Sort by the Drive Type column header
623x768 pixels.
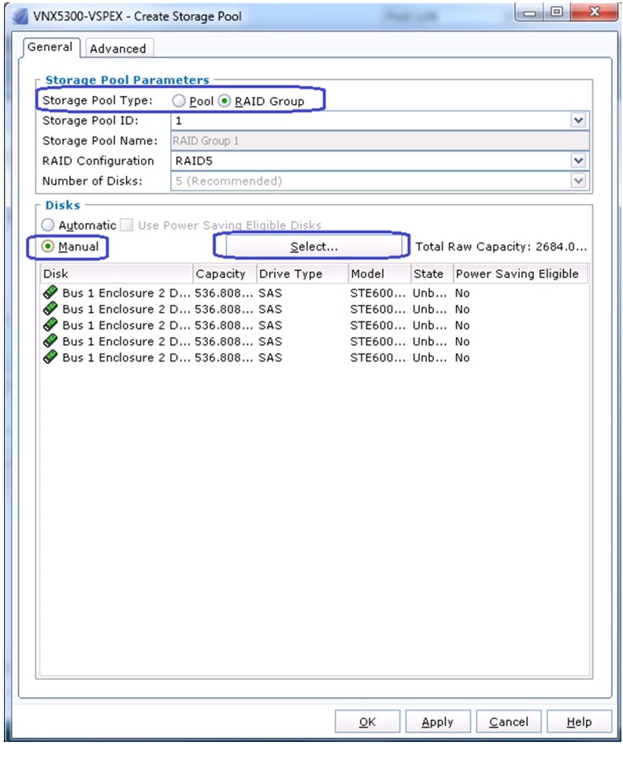point(302,274)
